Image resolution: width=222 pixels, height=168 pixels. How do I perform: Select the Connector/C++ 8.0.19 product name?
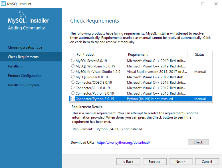pyautogui.click(x=92, y=88)
